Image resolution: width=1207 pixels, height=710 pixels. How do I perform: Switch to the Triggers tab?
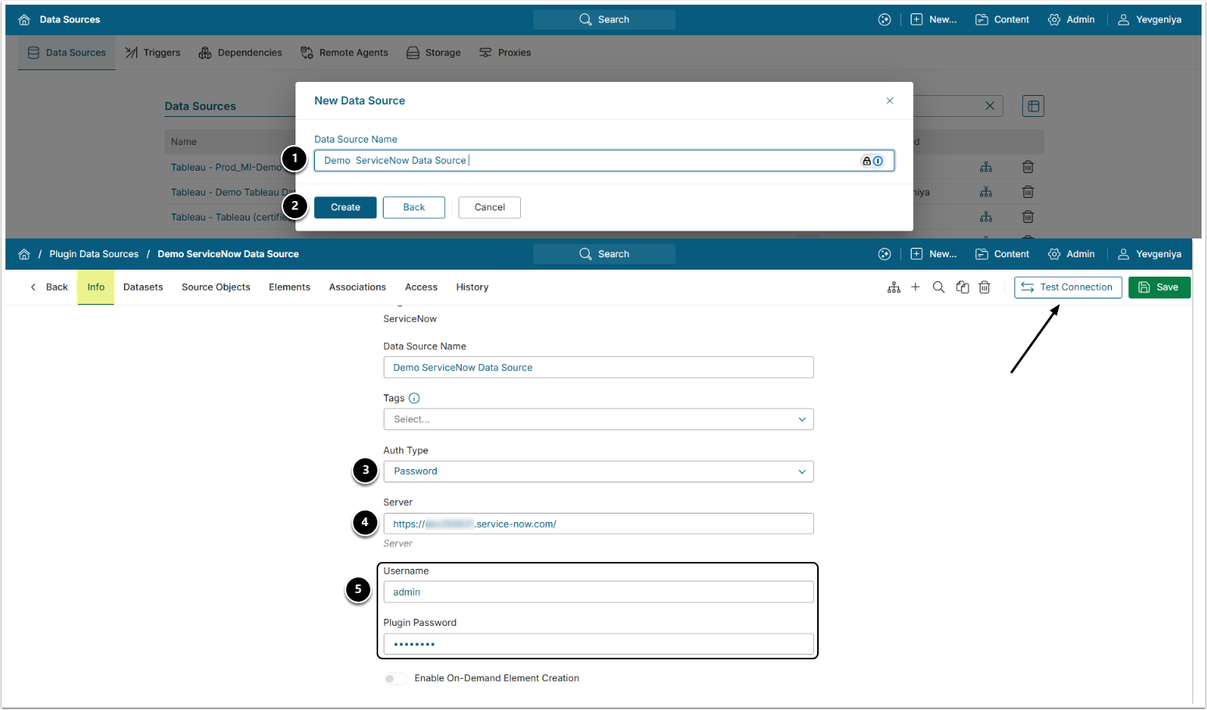(153, 53)
